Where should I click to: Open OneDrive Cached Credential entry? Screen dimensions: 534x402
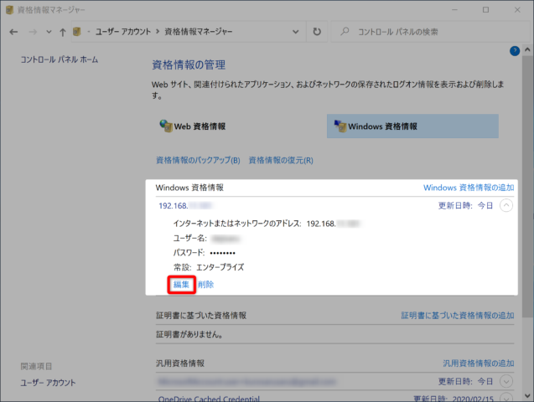[x=209, y=399]
